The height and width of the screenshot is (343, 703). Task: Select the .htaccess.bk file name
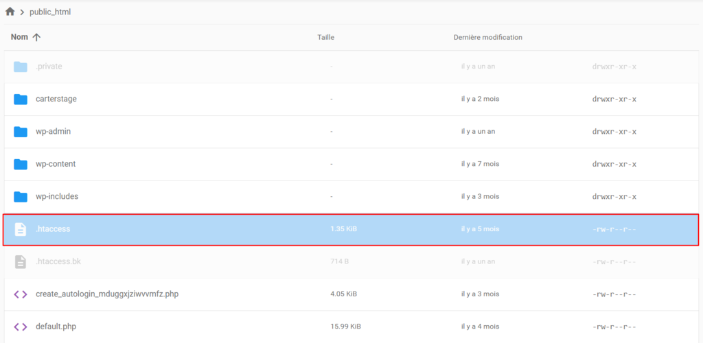(x=58, y=261)
